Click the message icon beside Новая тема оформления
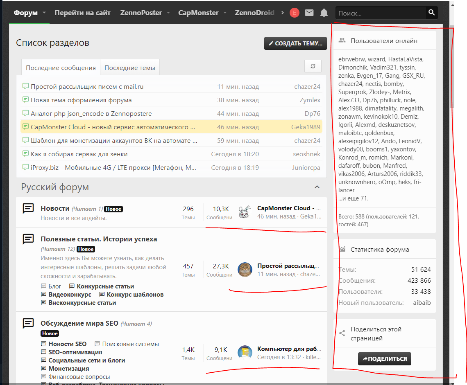 tap(26, 100)
